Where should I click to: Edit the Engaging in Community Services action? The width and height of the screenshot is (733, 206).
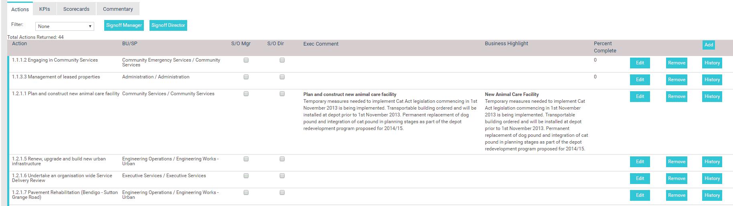(640, 63)
